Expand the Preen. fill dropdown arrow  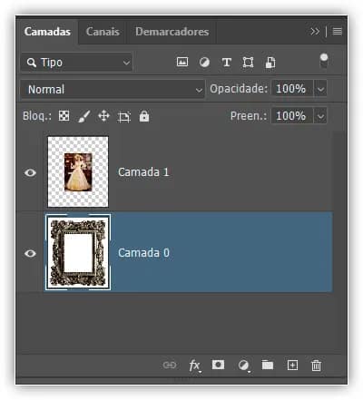320,116
